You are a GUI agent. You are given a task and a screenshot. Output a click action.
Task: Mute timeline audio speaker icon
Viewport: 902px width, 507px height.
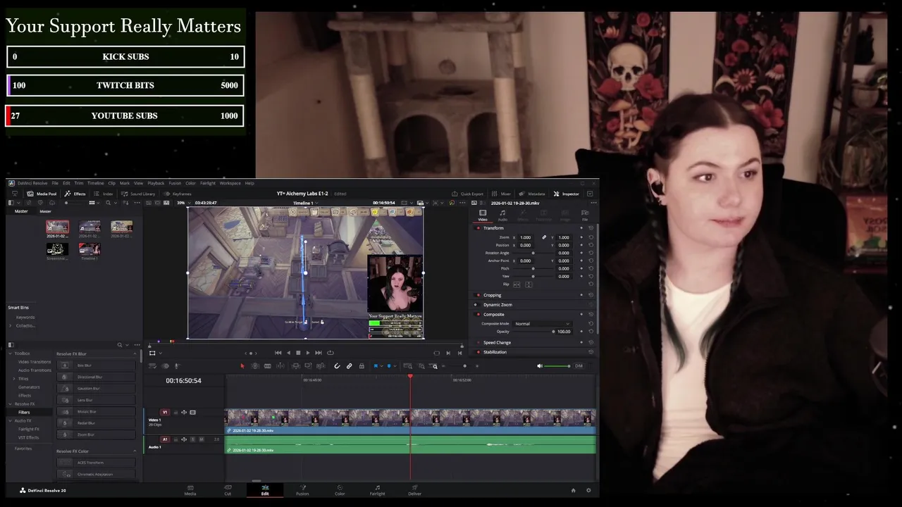click(x=540, y=366)
